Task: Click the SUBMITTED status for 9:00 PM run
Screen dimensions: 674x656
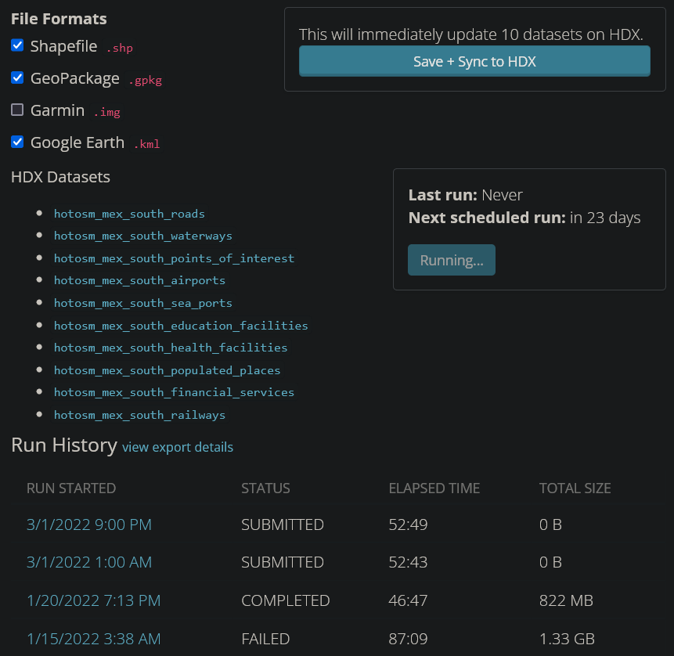Action: [283, 524]
